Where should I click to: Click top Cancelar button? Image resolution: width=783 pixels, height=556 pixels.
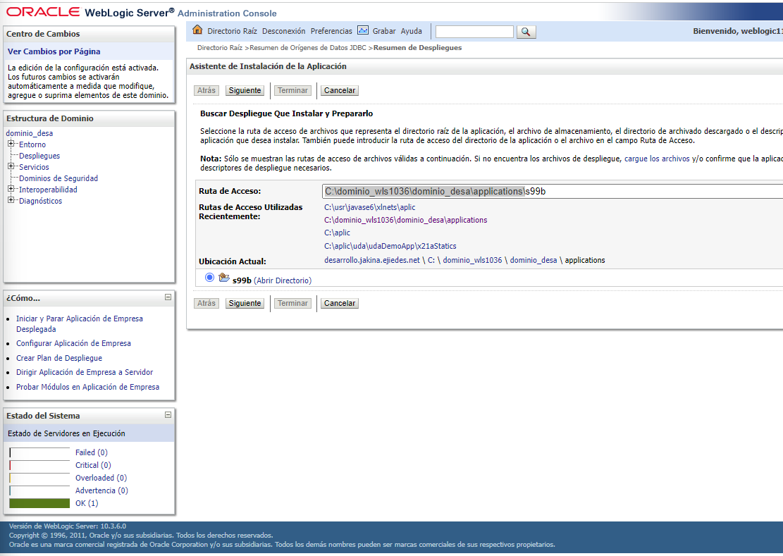(340, 90)
